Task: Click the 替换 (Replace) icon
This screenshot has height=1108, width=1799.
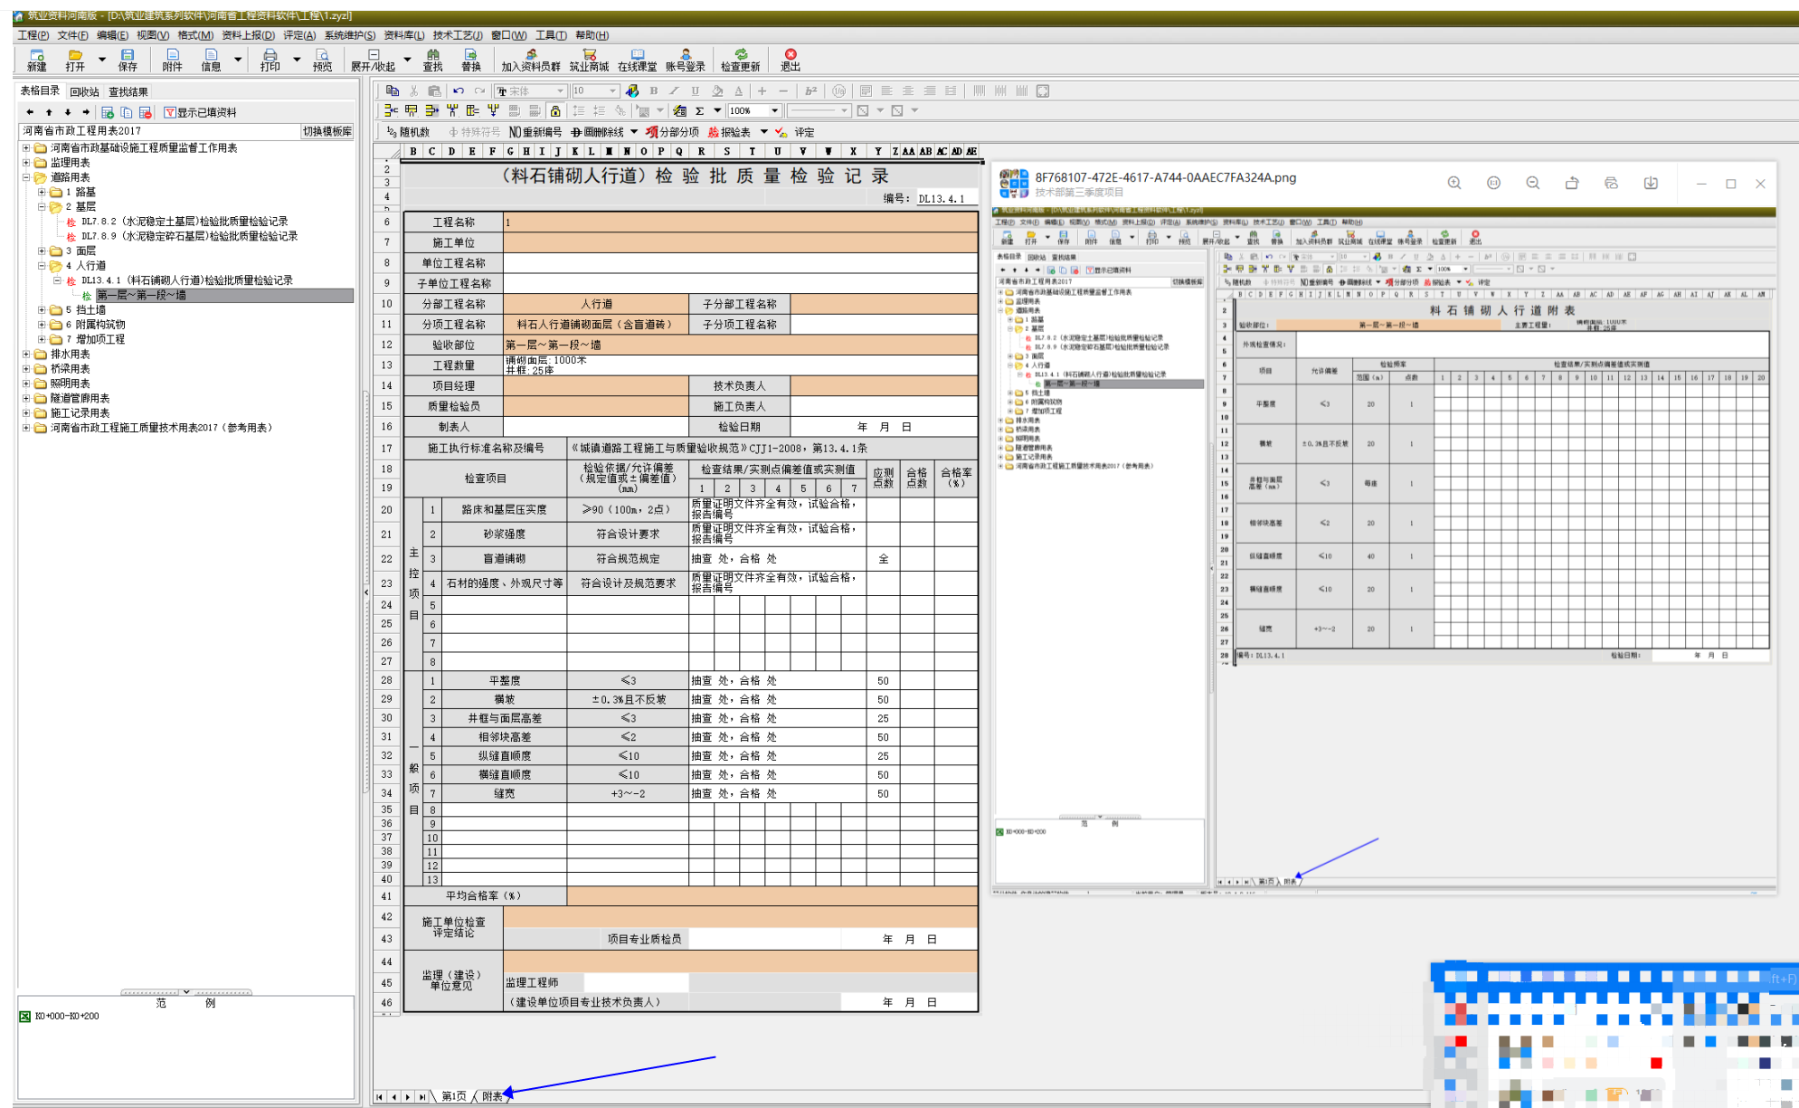Action: tap(471, 60)
